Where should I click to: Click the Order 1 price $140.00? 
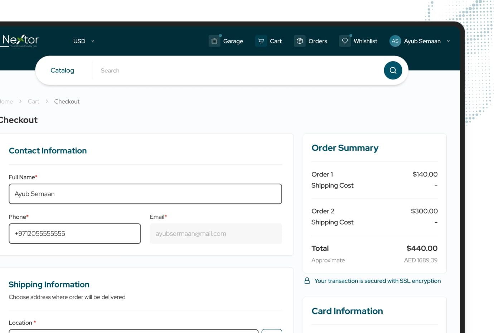coord(425,174)
